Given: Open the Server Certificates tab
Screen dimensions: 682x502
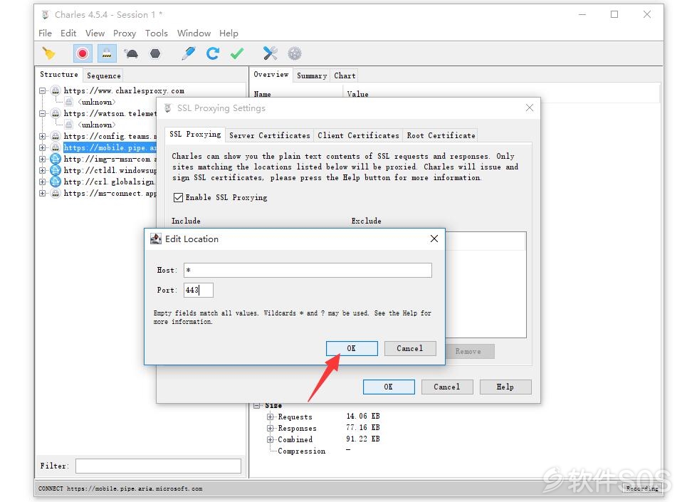Looking at the screenshot, I should [270, 135].
